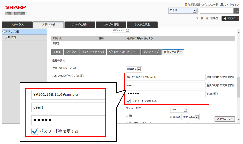Screen dimensions: 243x144
Task: Click the up arrow on the scrollbar
Action: click(x=239, y=33)
